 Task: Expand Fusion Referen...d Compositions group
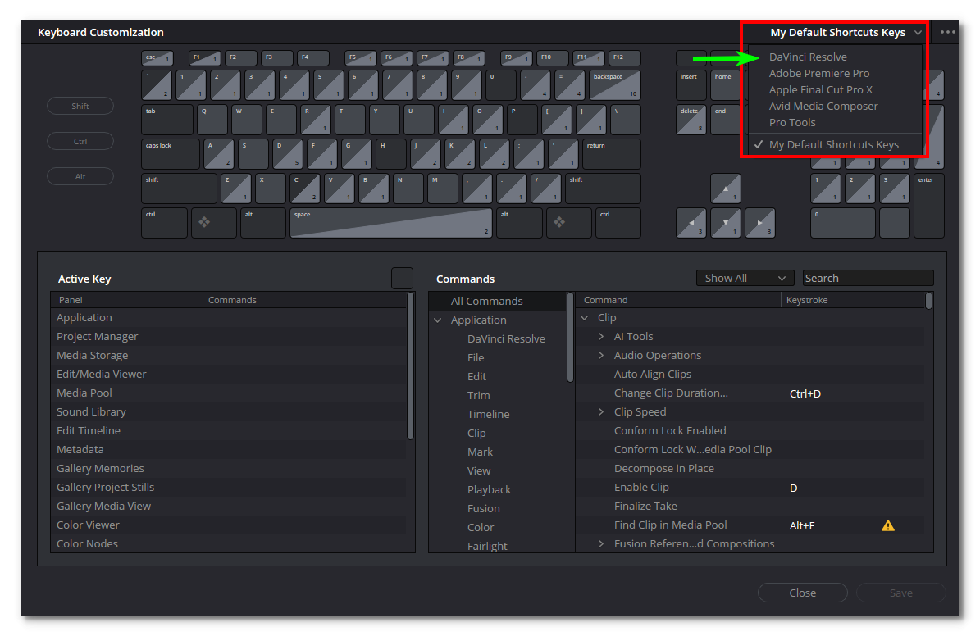600,543
